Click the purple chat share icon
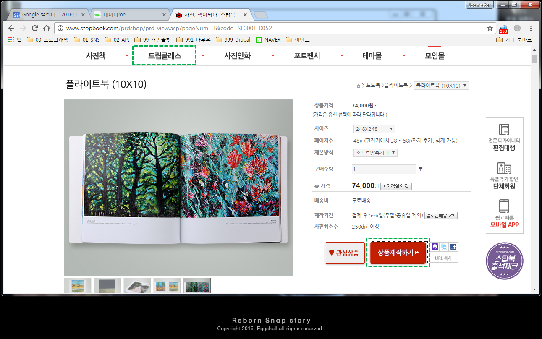Image resolution: width=542 pixels, height=339 pixels. click(x=435, y=247)
